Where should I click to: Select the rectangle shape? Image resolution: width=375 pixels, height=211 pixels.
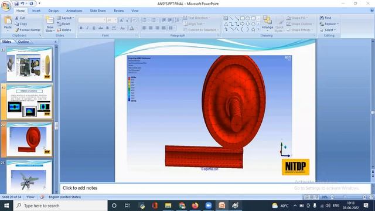tap(242, 18)
